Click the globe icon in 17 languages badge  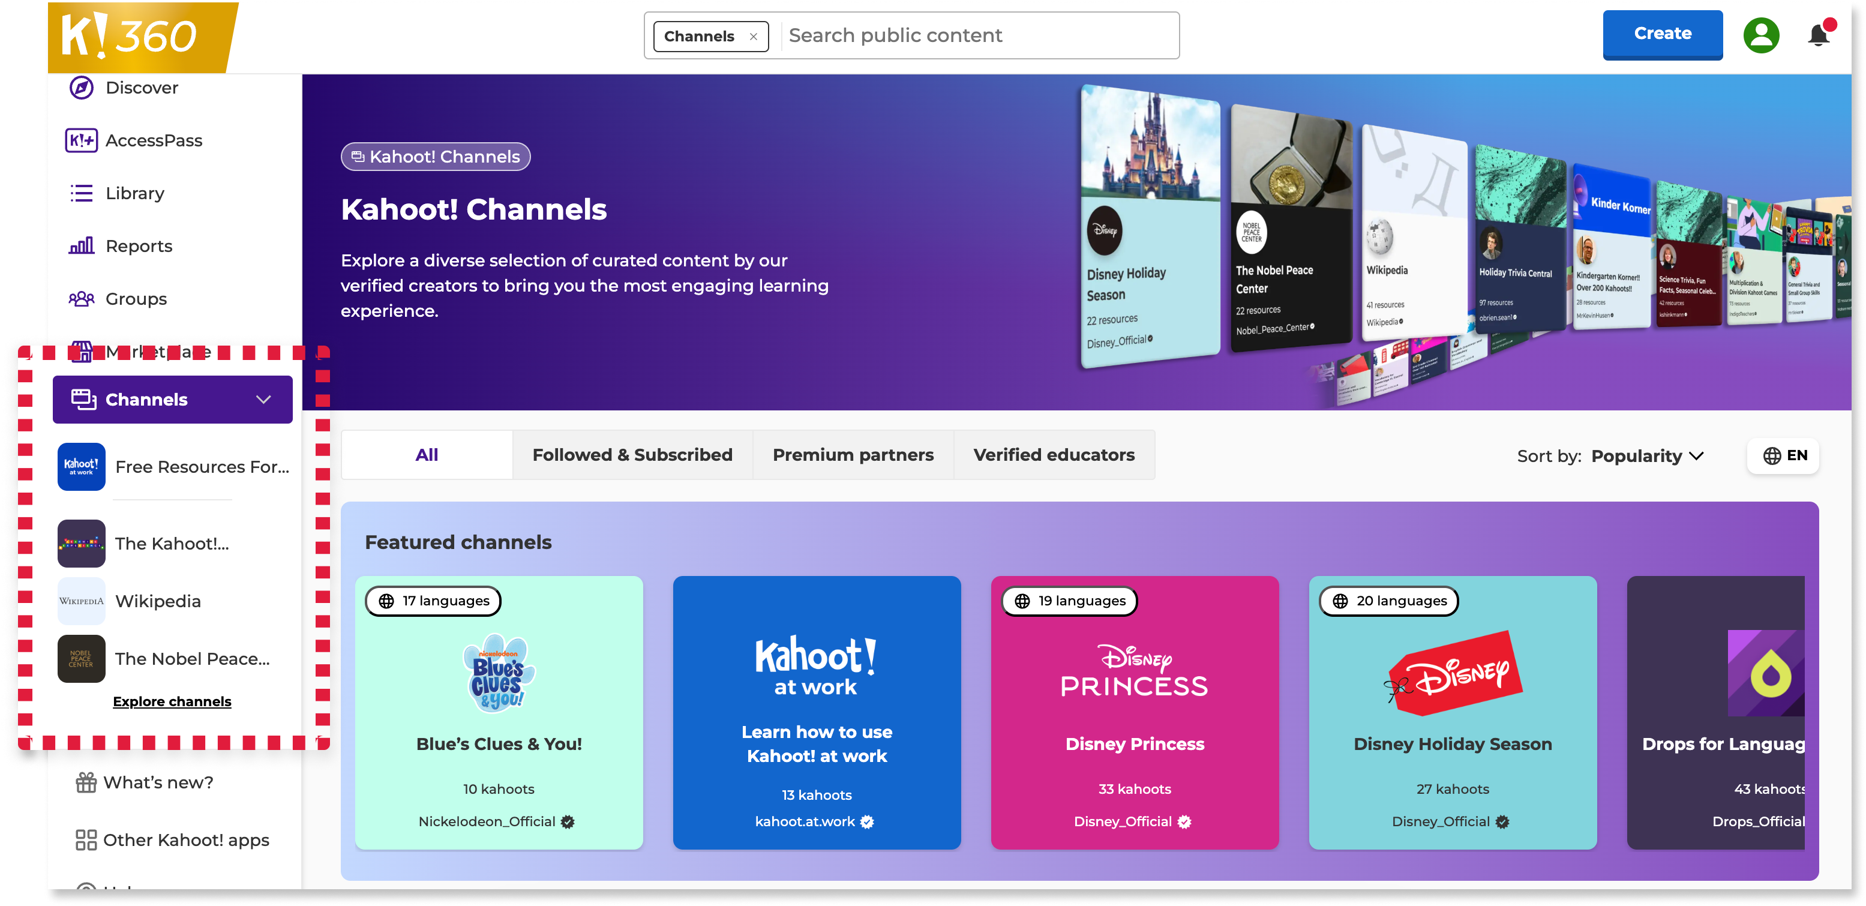[387, 601]
